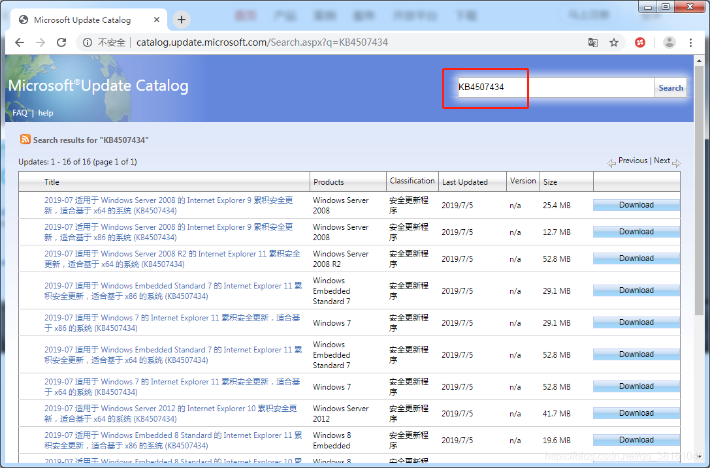This screenshot has width=710, height=468.
Task: View site info via not-secure icon
Action: [88, 42]
